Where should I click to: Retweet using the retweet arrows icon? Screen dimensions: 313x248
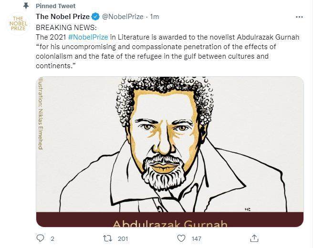[108, 238]
